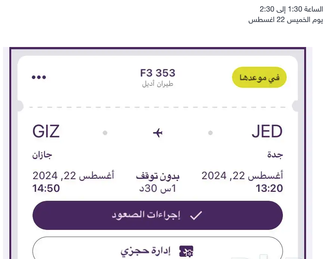Screen dimensions: 327x259
Task: Tap the في موعدها on-time status badge
Action: click(259, 78)
